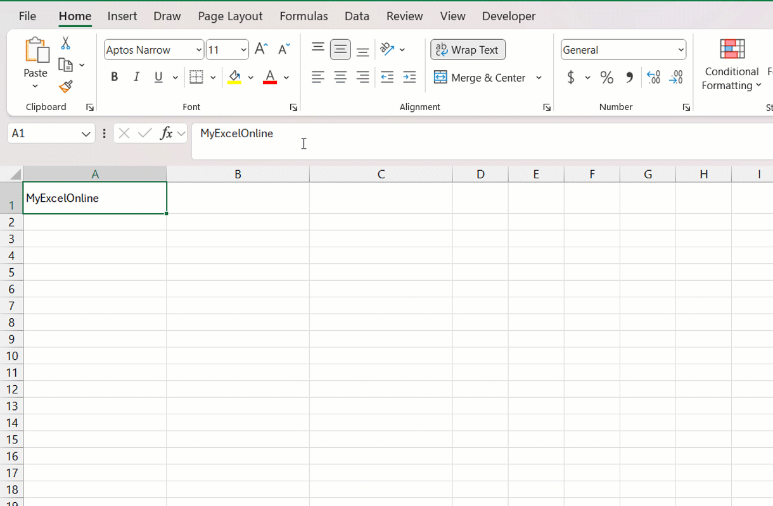Click Decrease Decimal icon
Viewport: 773px width, 506px height.
(676, 77)
